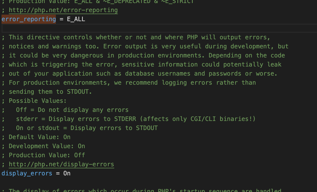Click the display_errors directive name
Image resolution: width=317 pixels, height=192 pixels.
tap(27, 173)
